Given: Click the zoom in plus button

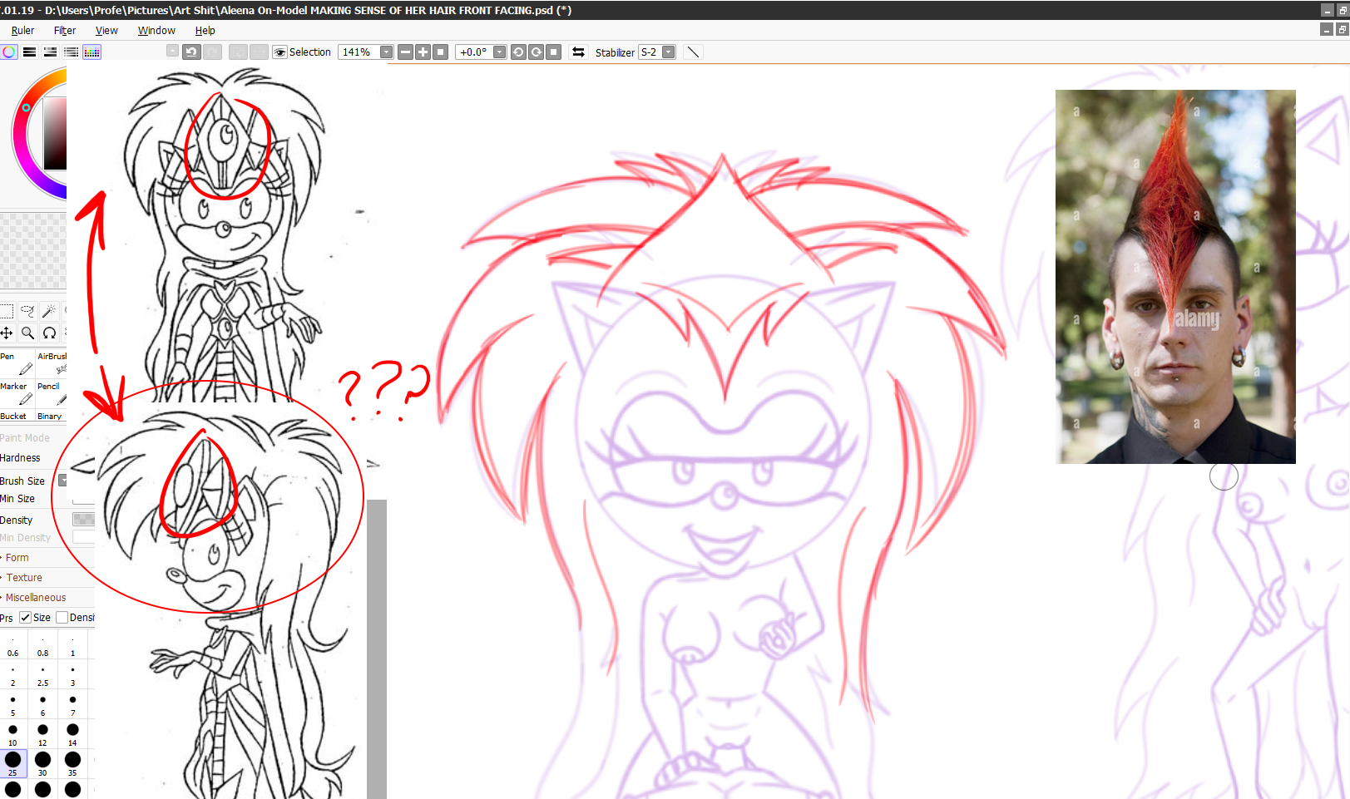Looking at the screenshot, I should (x=423, y=52).
